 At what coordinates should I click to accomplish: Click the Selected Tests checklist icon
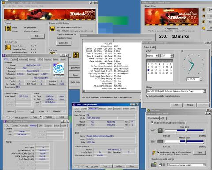click(x=8, y=47)
